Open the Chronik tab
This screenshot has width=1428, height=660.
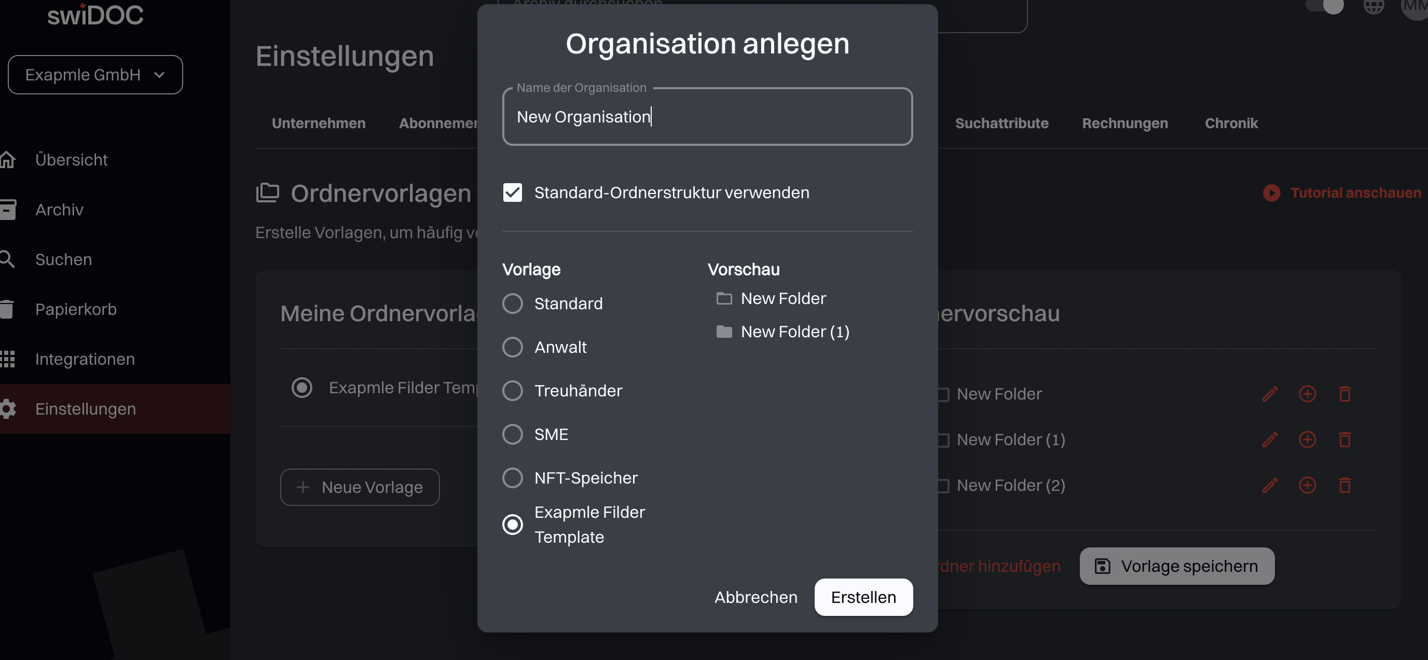point(1231,123)
